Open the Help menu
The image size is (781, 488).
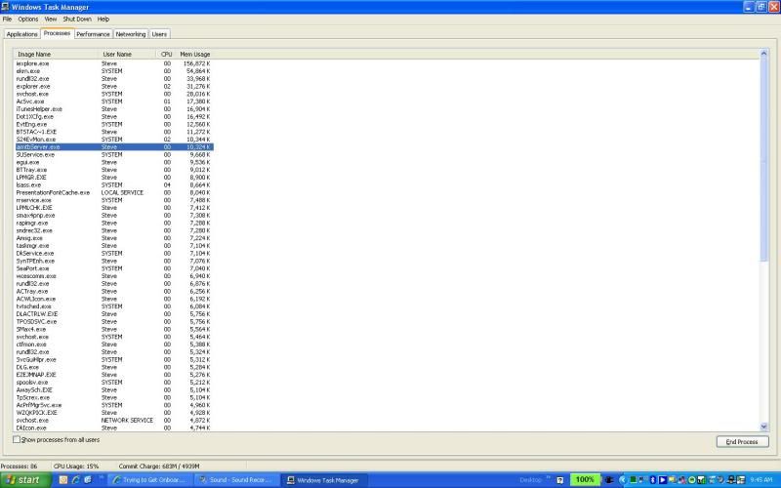(x=103, y=19)
